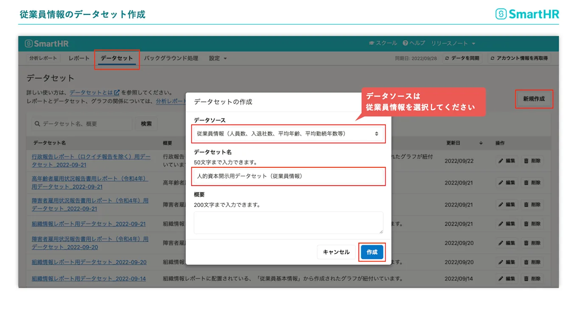Edit the 高年齢者雇用状況報告書用 dataset row
Viewport: 577px width, 324px height.
point(507,183)
